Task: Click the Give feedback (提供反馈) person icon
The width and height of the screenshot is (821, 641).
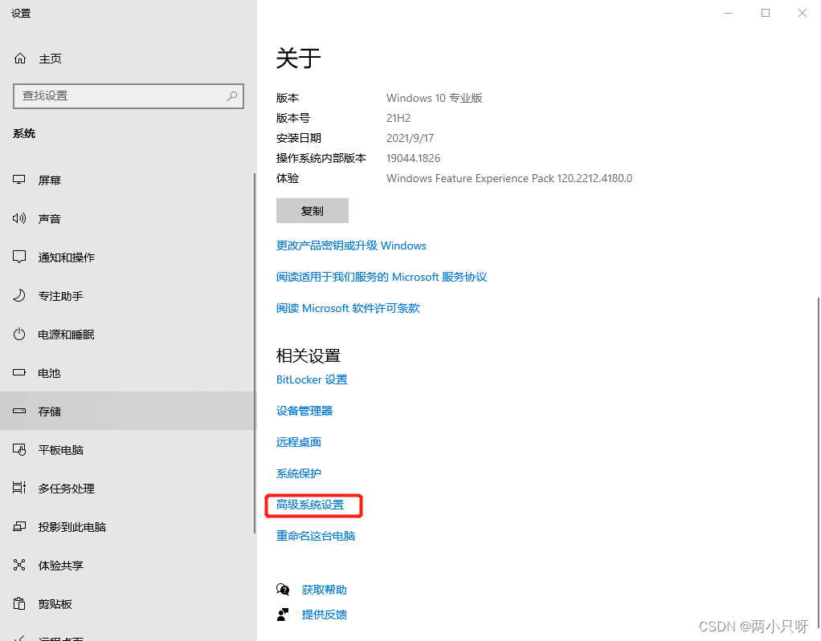Action: (x=283, y=615)
